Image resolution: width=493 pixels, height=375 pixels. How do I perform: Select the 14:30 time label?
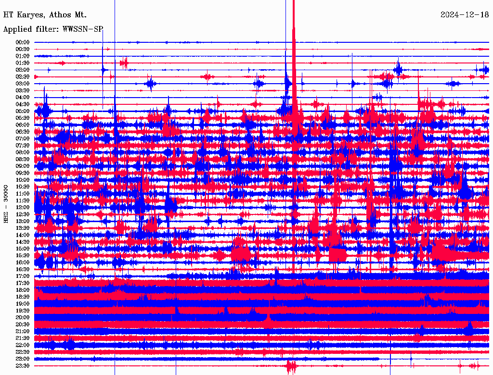pos(23,242)
